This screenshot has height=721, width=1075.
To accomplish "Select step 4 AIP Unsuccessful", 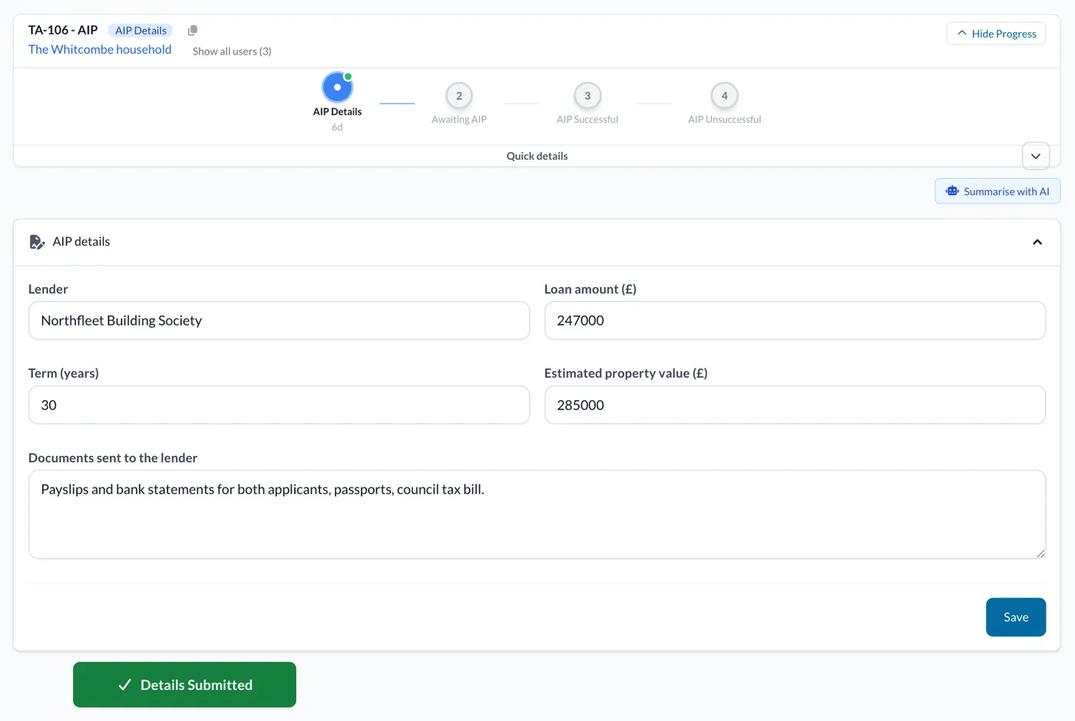I will [724, 96].
